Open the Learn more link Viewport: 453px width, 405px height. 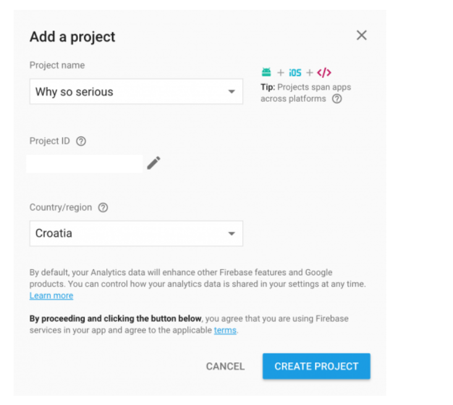[x=51, y=296]
